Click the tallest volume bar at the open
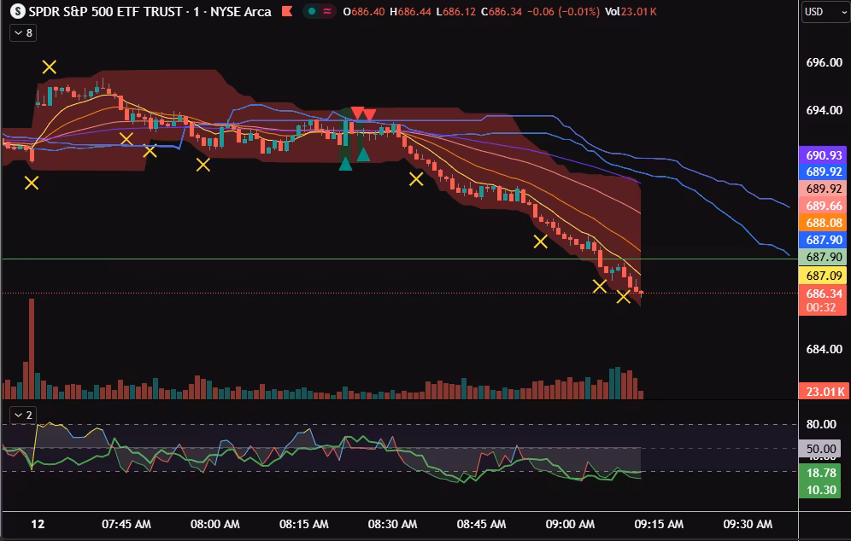Image resolution: width=851 pixels, height=541 pixels. [32, 348]
